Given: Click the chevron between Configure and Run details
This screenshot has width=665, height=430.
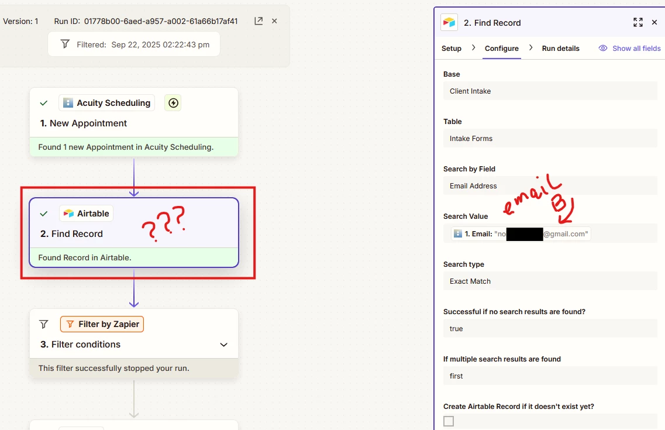Looking at the screenshot, I should coord(530,48).
